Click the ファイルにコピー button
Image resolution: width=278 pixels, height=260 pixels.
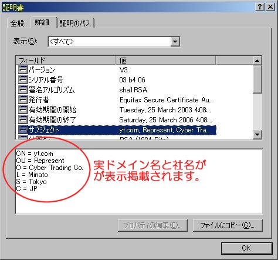point(228,225)
